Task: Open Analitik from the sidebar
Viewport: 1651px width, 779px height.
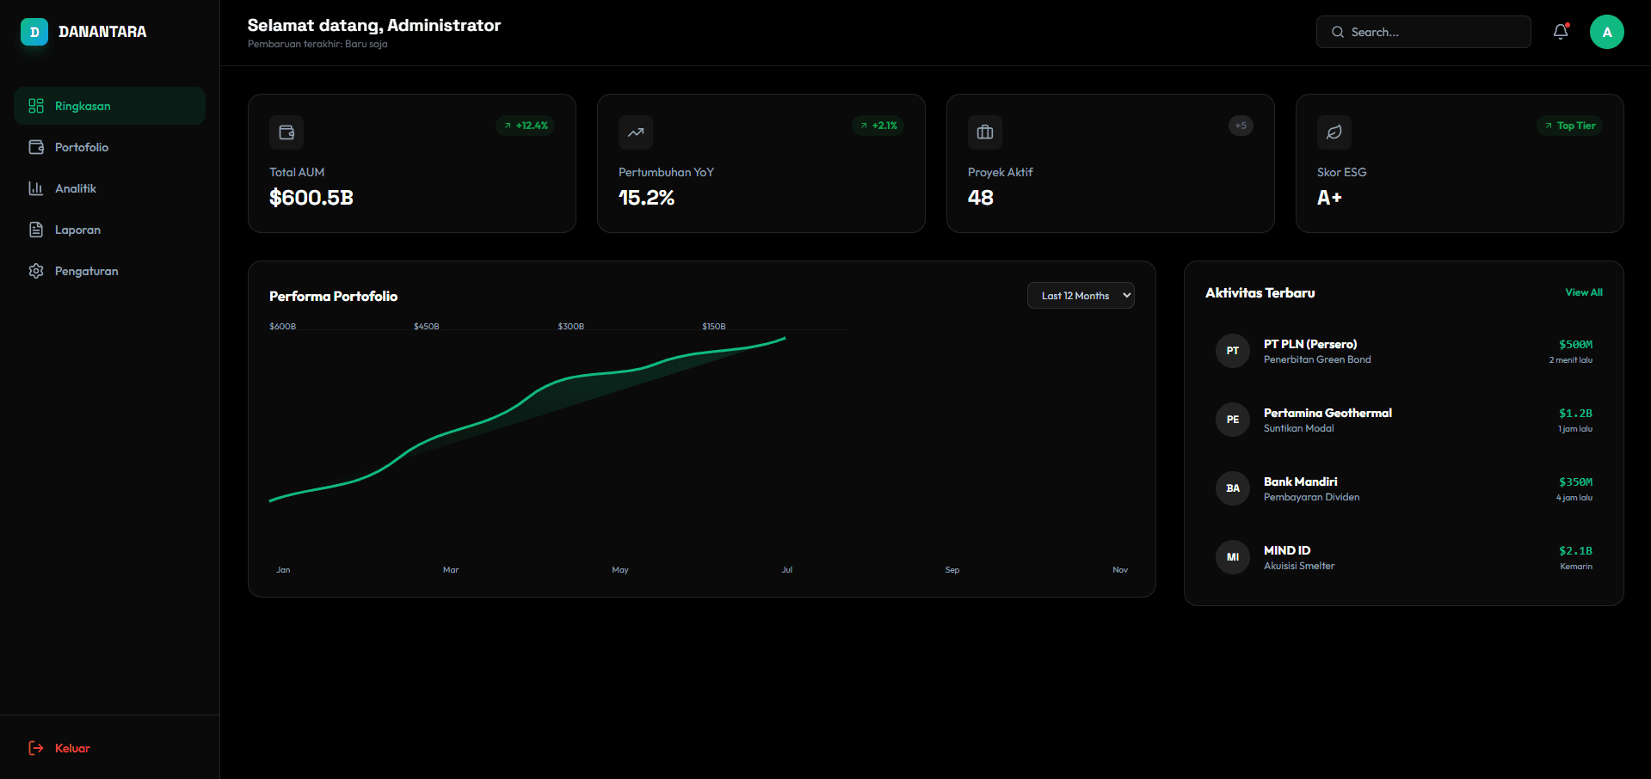Action: click(x=76, y=188)
